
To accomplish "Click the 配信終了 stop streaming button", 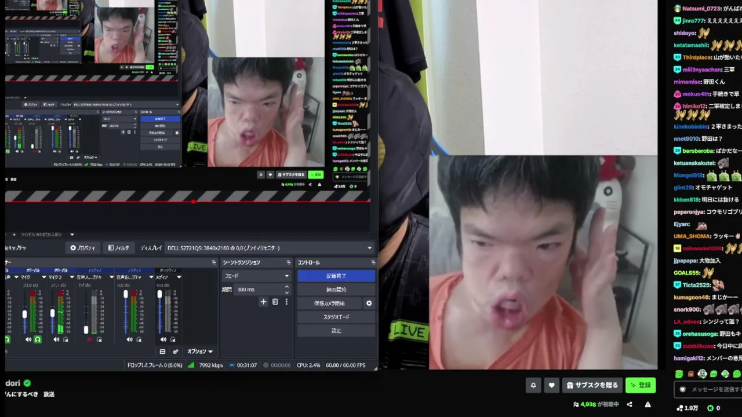I will click(336, 276).
